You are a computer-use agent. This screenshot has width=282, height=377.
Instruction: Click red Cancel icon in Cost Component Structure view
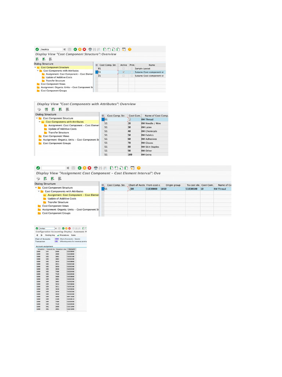[x=84, y=49]
